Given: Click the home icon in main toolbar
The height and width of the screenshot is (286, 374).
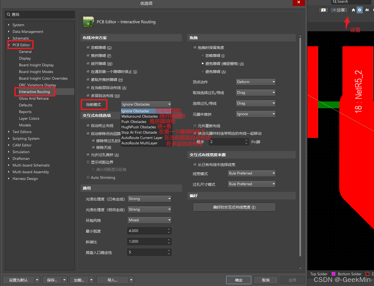Looking at the screenshot, I should (353, 10).
